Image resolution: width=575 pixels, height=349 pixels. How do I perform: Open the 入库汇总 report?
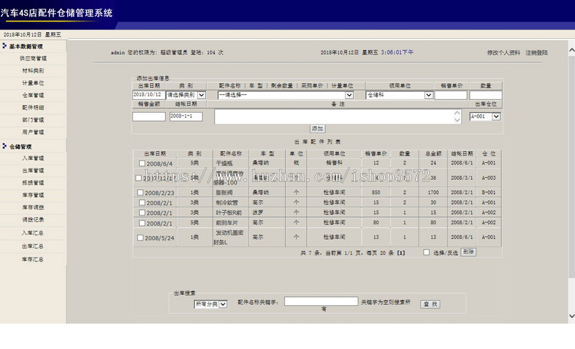coord(33,232)
